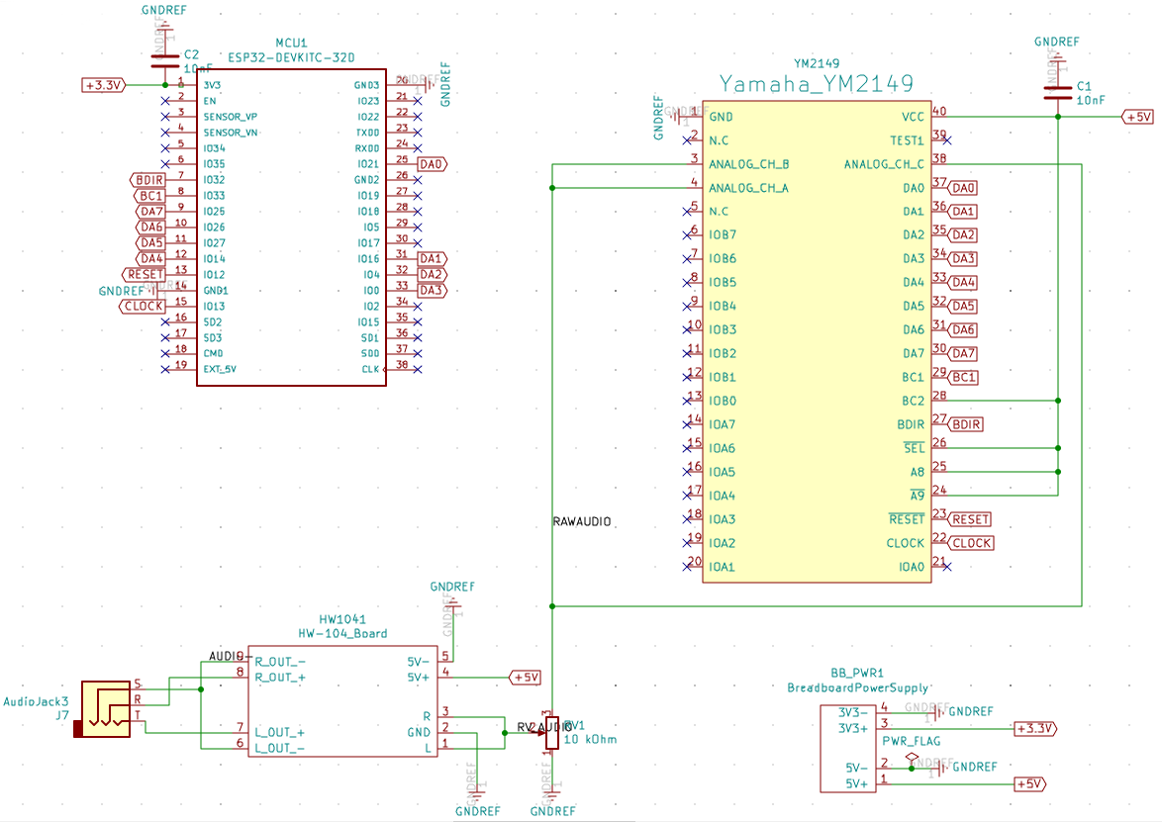The height and width of the screenshot is (822, 1162).
Task: Click the +5V power label at YM2149 VCC
Action: click(1138, 117)
